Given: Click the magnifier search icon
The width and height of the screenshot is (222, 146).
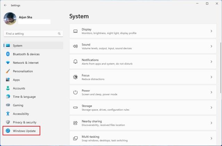Looking at the screenshot, I should [x=59, y=34].
